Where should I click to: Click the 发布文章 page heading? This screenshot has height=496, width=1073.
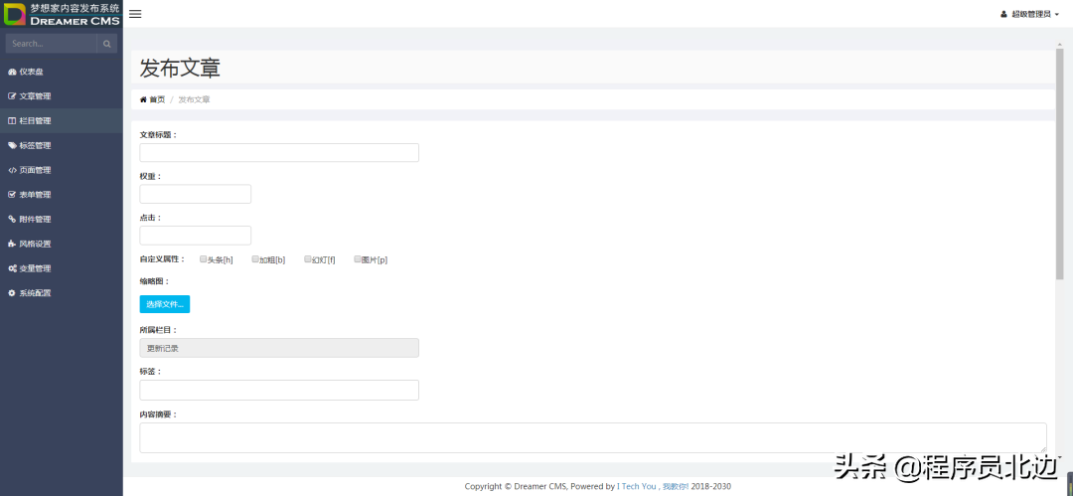click(x=180, y=69)
